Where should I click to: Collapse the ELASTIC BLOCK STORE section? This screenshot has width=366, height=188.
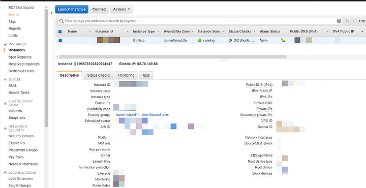coord(6,103)
